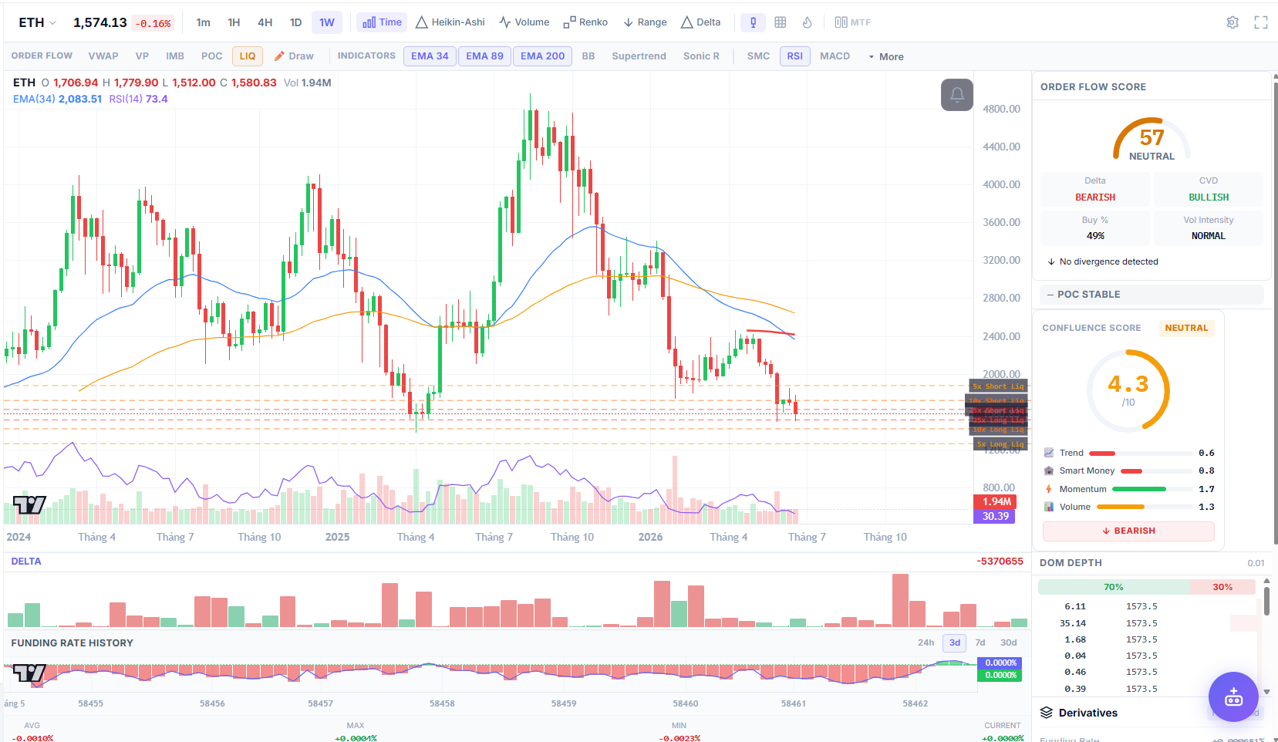
Task: Toggle the RSI indicator off
Action: pos(795,56)
